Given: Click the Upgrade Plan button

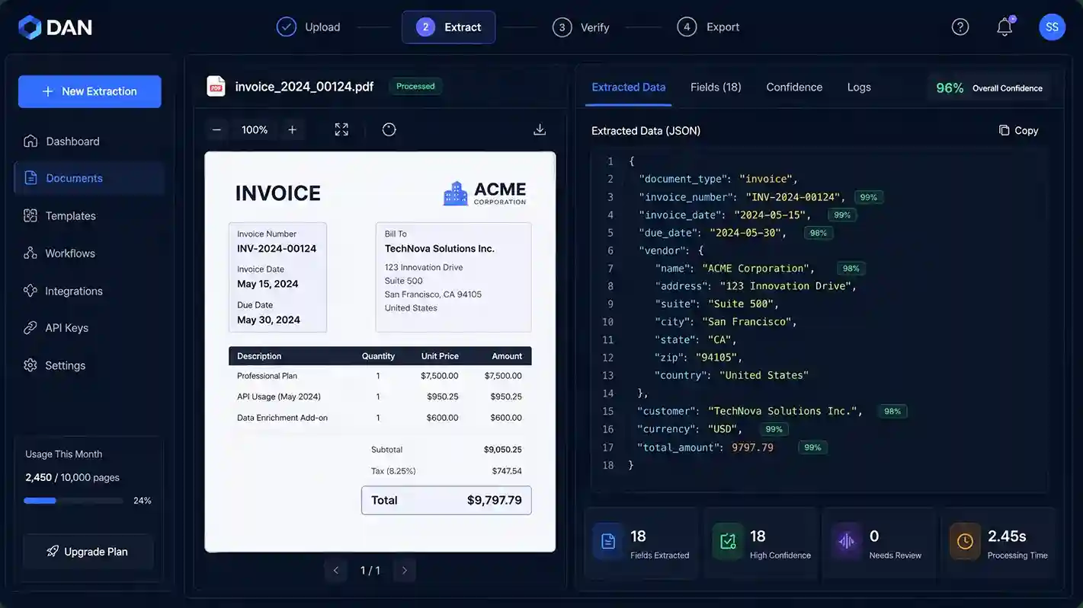Looking at the screenshot, I should tap(88, 552).
